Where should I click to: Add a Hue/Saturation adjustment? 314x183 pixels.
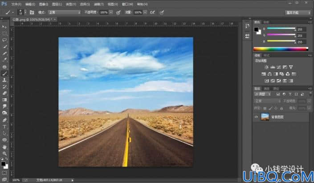coord(264,74)
